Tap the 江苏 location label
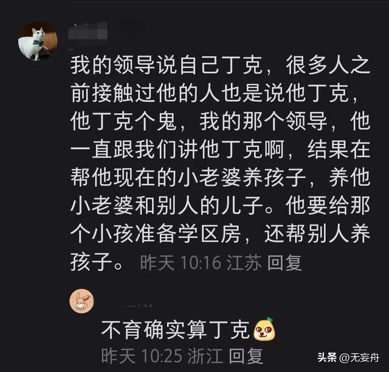Screen dimensions: 389x372 click(x=244, y=262)
